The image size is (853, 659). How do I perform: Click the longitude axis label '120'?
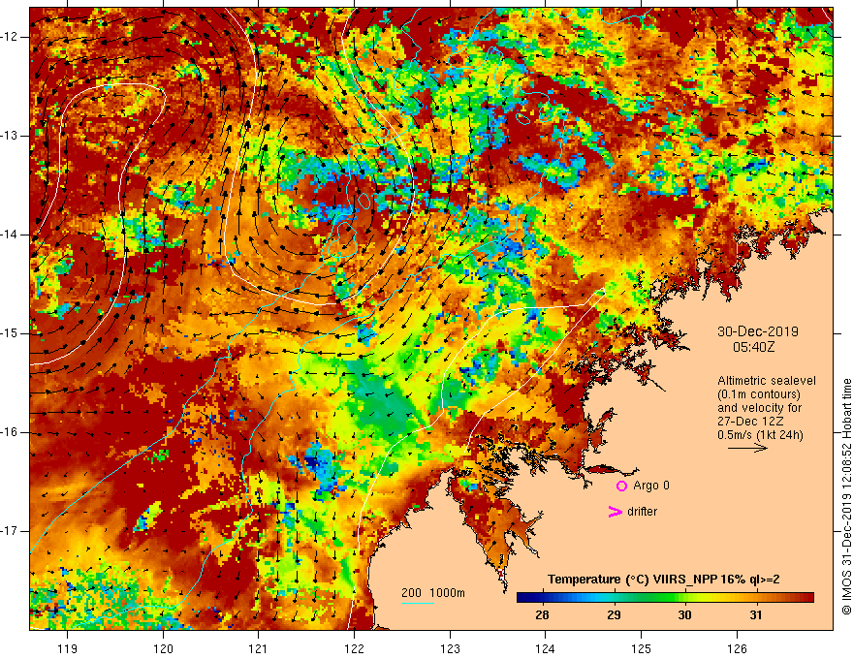click(x=163, y=648)
